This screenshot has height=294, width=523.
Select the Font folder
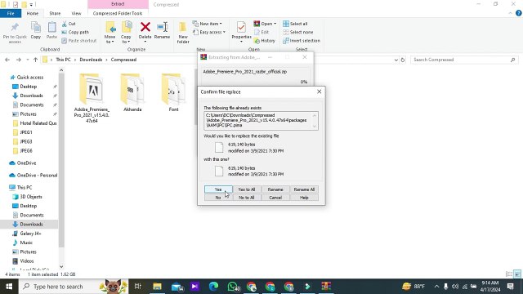pyautogui.click(x=173, y=92)
